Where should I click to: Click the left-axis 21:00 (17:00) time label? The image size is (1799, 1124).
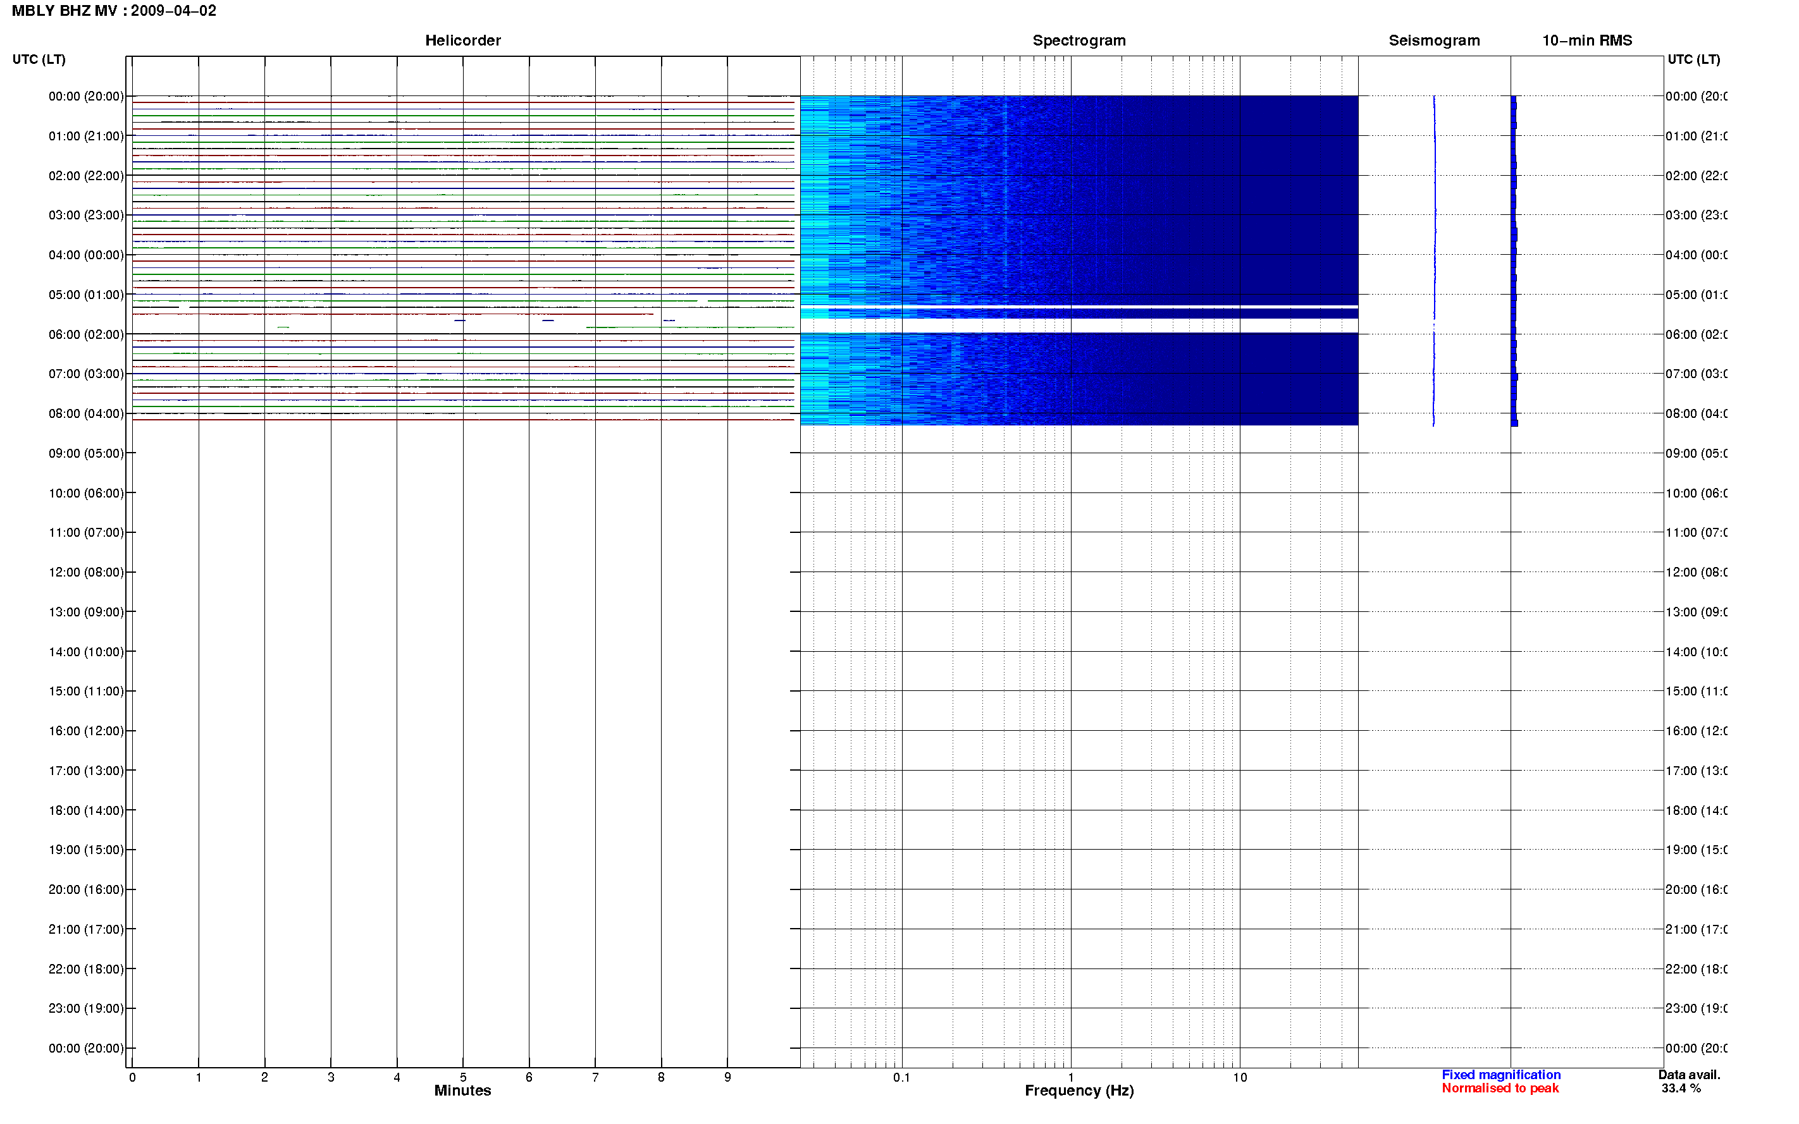[86, 929]
